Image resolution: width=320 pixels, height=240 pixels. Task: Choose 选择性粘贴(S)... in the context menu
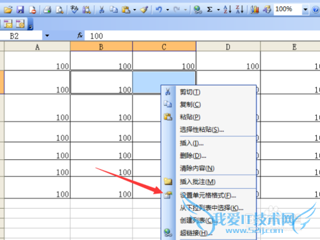[x=209, y=129]
